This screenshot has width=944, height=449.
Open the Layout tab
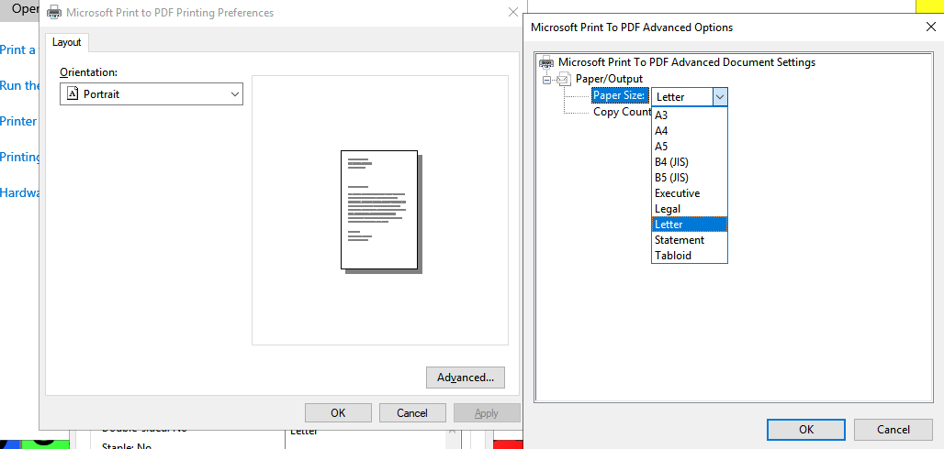tap(66, 42)
